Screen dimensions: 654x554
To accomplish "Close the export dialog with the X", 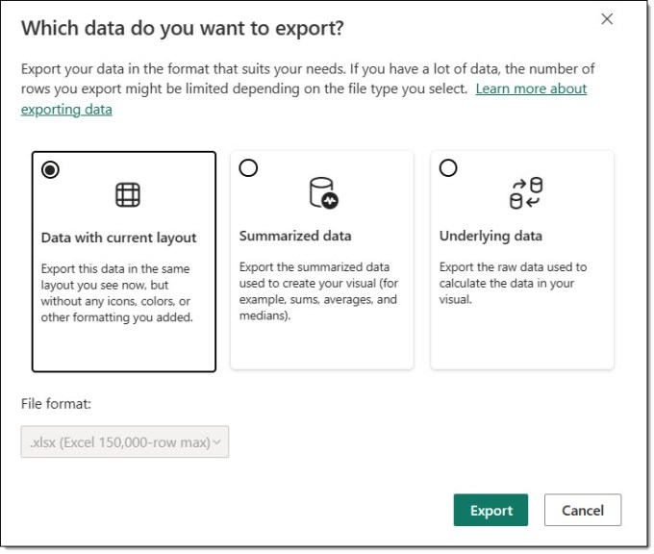I will coord(607,19).
